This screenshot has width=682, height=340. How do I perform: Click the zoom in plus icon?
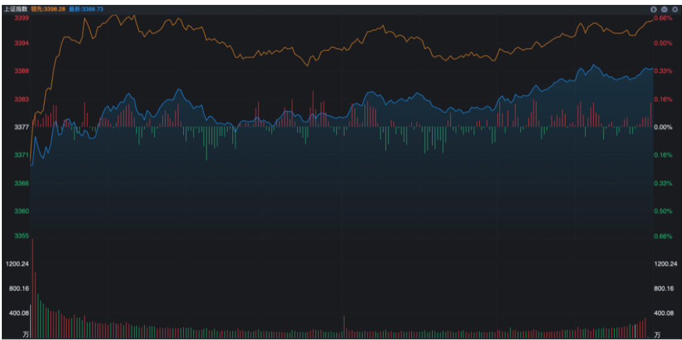coord(654,10)
